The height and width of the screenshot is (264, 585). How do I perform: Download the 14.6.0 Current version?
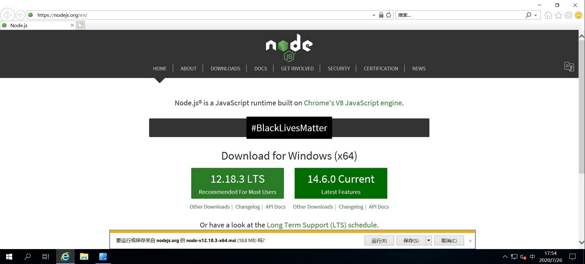341,183
